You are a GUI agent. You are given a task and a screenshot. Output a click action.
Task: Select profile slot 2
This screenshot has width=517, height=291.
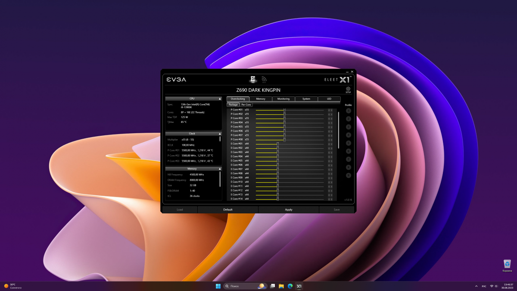tap(349, 119)
